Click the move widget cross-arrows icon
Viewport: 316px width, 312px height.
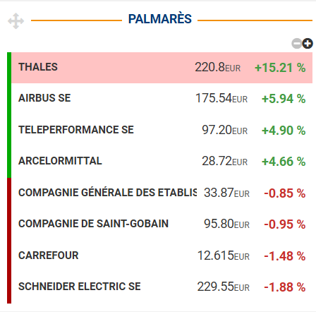[16, 21]
